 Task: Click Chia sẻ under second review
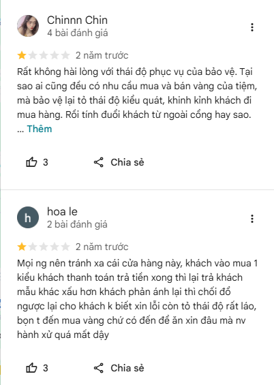(127, 368)
